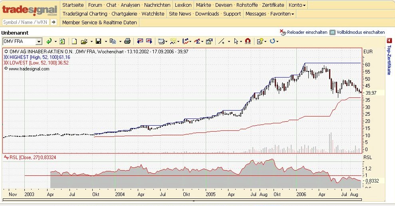Click the green refresh chart icon

62,41
